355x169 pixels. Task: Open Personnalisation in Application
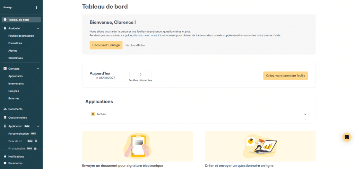(x=19, y=134)
